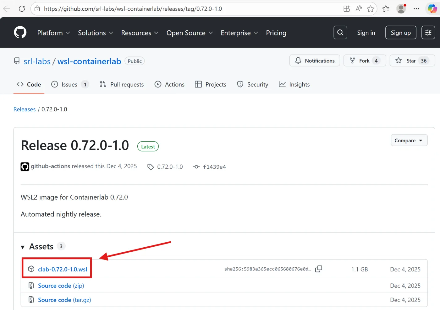Click the Fork repository icon
The width and height of the screenshot is (440, 310).
[x=352, y=60]
